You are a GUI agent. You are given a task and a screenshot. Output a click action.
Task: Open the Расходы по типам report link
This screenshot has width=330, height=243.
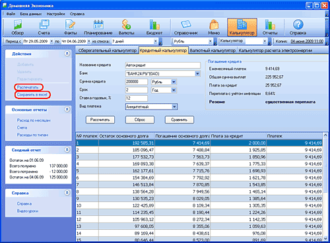tap(32, 135)
